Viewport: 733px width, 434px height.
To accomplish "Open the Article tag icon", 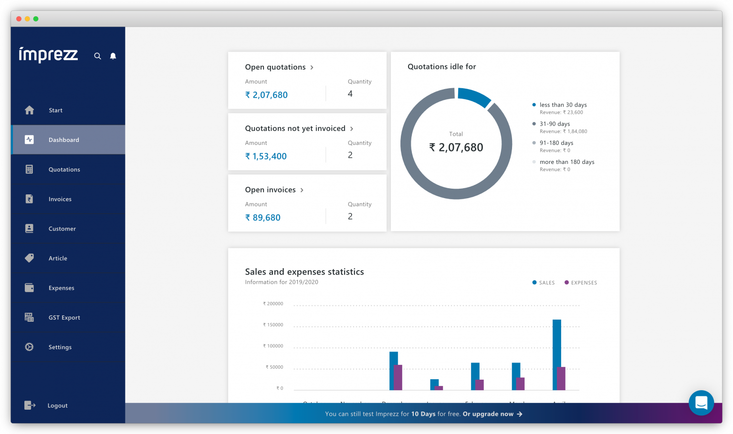I will pos(30,258).
